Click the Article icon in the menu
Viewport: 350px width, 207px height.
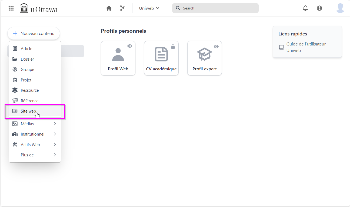[15, 49]
